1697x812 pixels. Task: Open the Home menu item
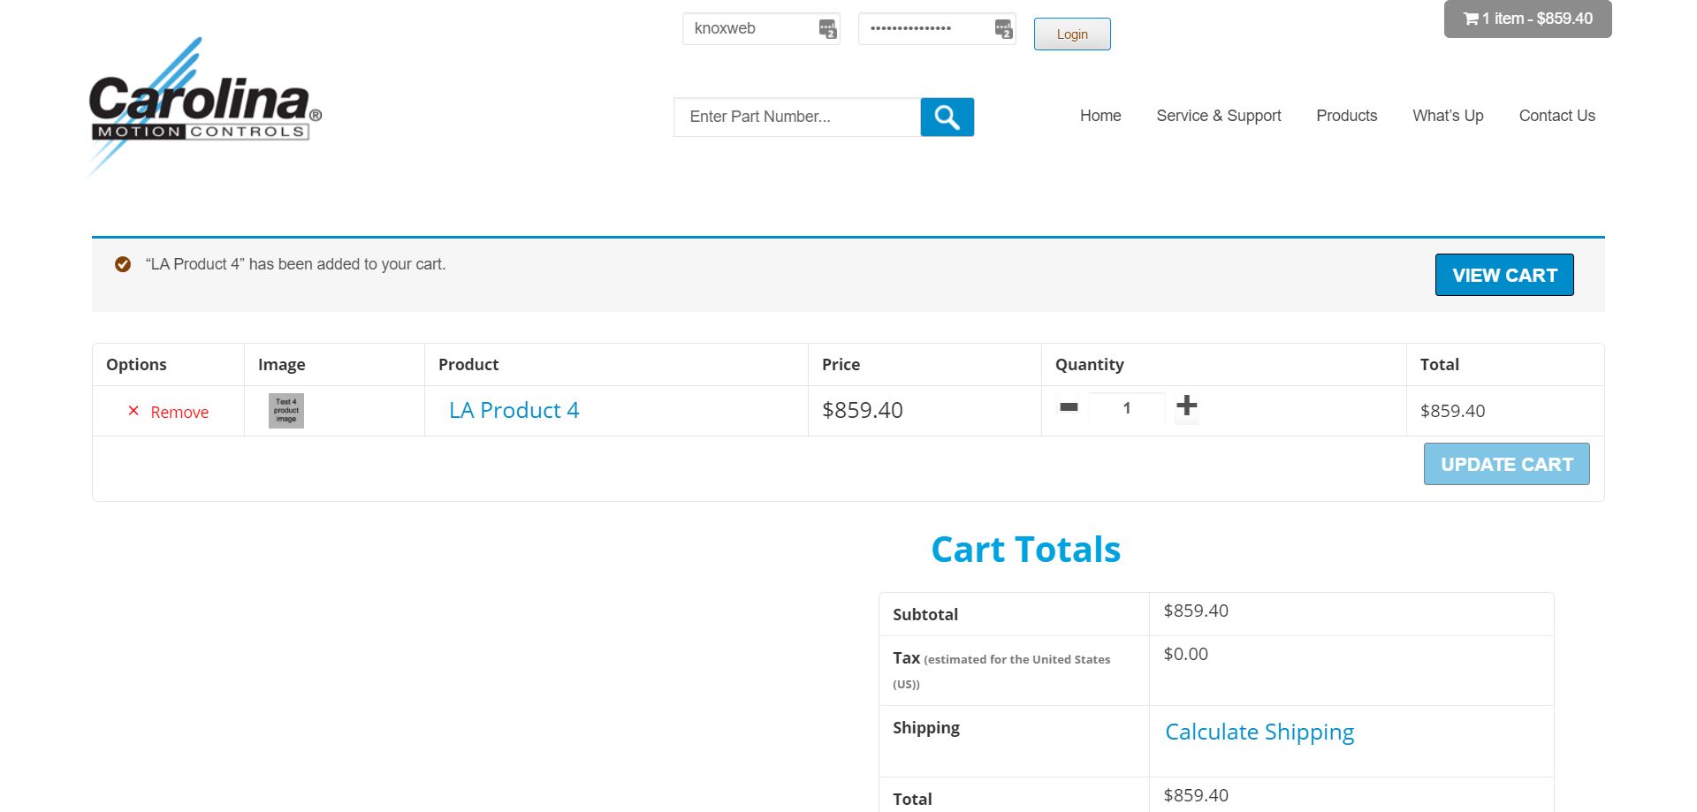[1100, 116]
